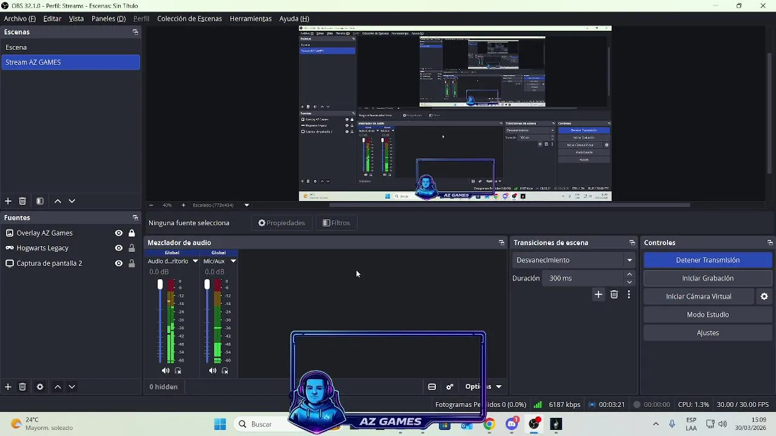Open scene filters icon in the Escenas toolbar
Screen dimensions: 776x436
(x=40, y=201)
